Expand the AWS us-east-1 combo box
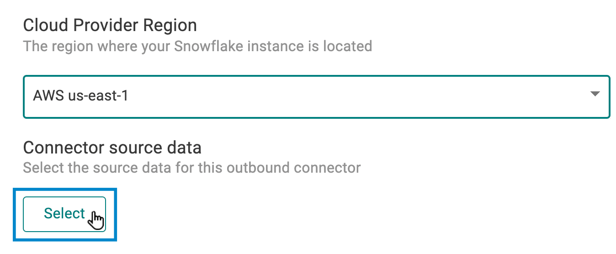 click(x=316, y=96)
